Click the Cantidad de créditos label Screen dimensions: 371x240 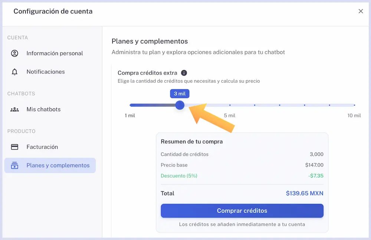tap(184, 154)
